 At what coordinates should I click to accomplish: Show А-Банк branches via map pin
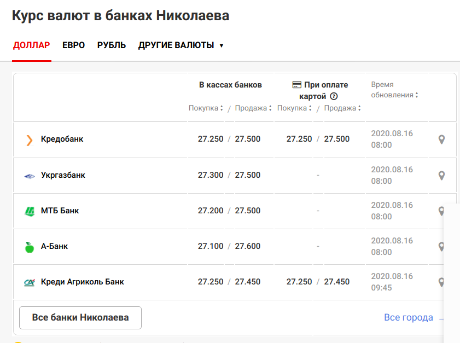(441, 247)
